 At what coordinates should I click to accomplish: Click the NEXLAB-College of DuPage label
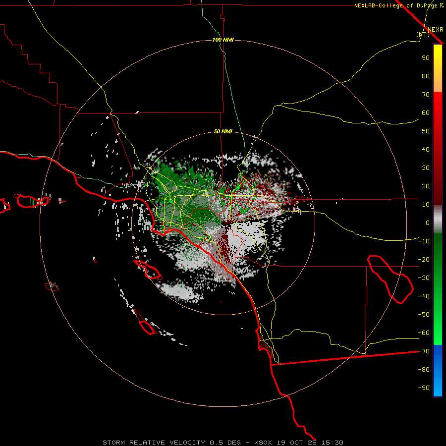[395, 5]
